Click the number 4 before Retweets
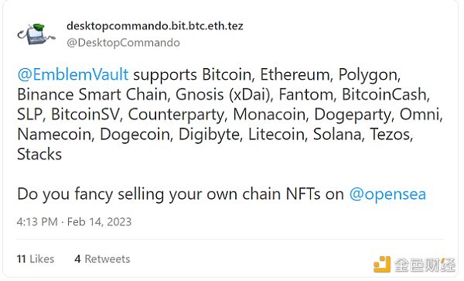 tap(77, 259)
